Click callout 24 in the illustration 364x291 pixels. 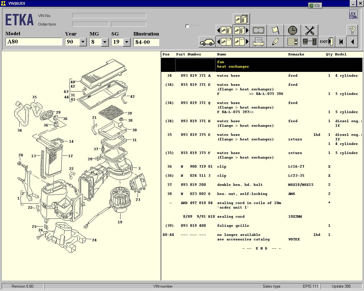[x=94, y=240]
